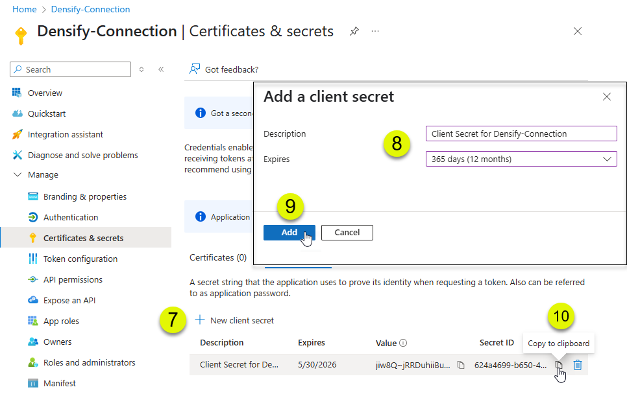Click the Diagnose wrench icon

[x=17, y=155]
